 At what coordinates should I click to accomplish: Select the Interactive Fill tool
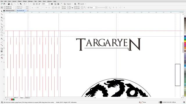[x=2, y=58]
